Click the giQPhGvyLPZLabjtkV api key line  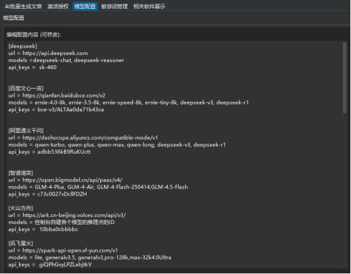point(50,265)
